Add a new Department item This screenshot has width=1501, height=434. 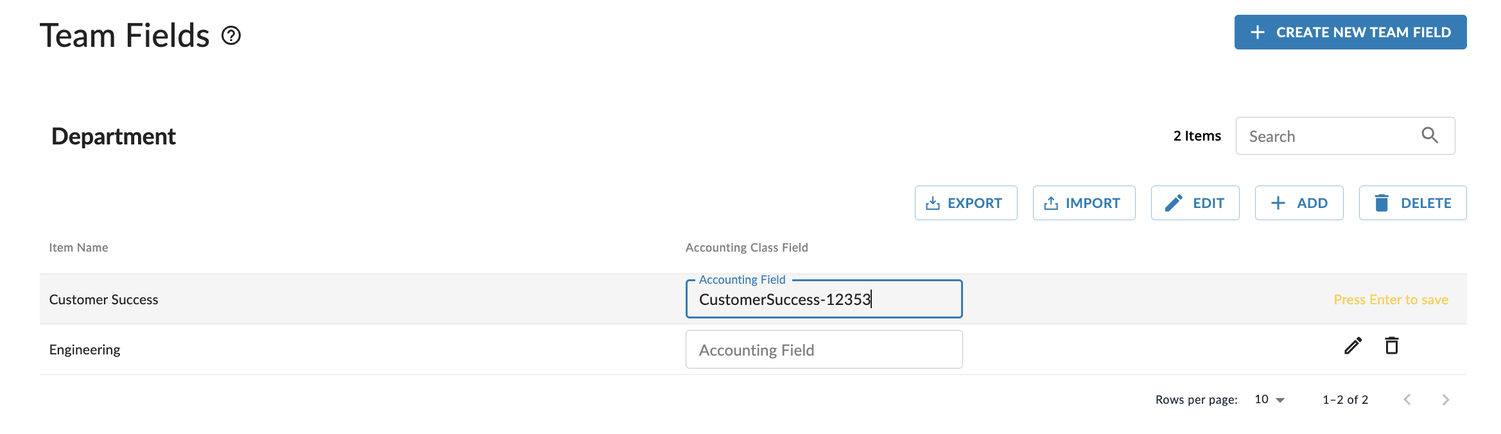tap(1299, 203)
